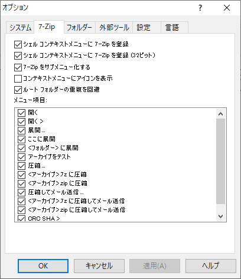241x279 pixels.
Task: Uncheck シェル コンテキストメニューに 7-Zip を登録 checkbox
Action: (18, 44)
